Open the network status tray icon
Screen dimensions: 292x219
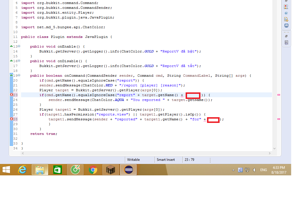247,170
